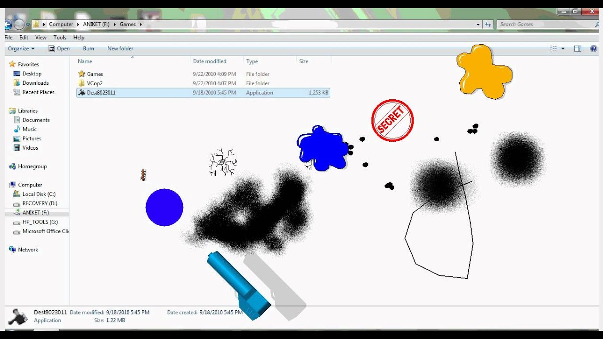Screen dimensions: 603x339
Task: Open the View menu
Action: (41, 38)
